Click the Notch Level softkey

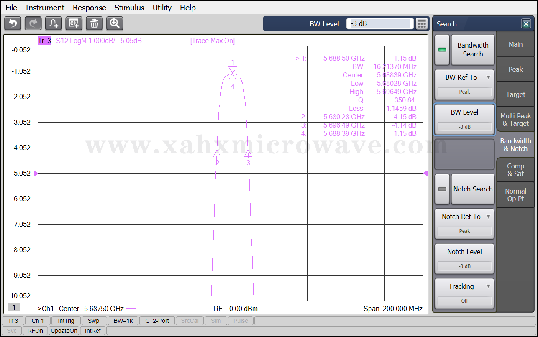[464, 259]
